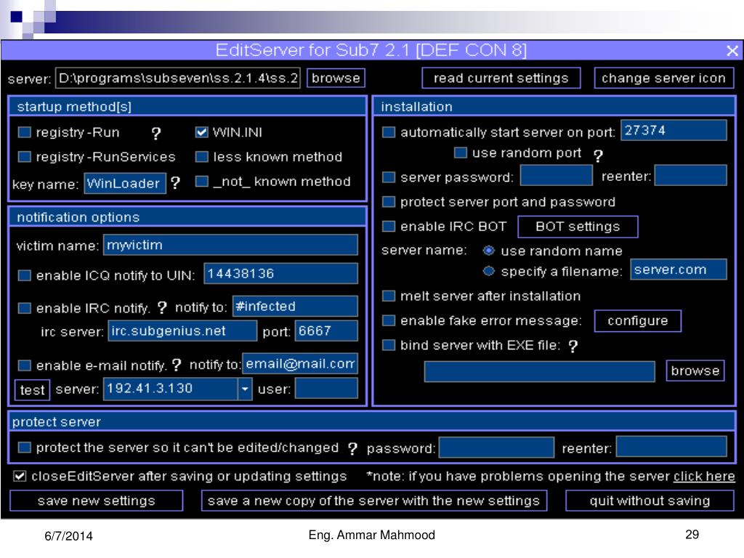Click the read current settings button
Screen dimensions: 744x558
[501, 78]
